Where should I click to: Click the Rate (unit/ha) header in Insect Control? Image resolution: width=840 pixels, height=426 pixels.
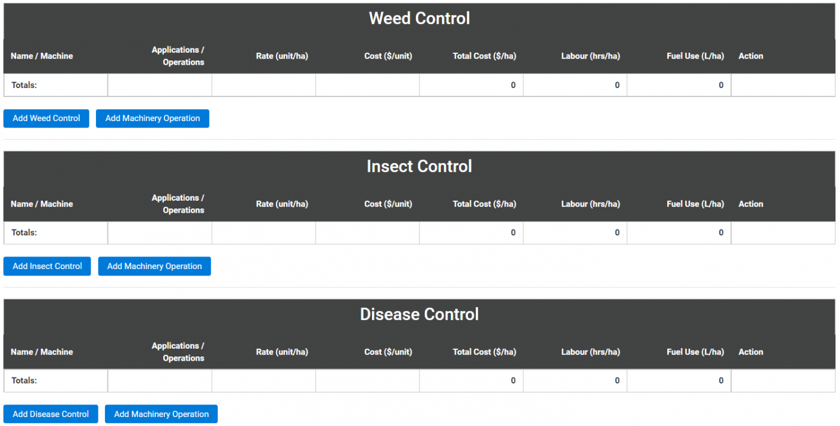point(282,204)
